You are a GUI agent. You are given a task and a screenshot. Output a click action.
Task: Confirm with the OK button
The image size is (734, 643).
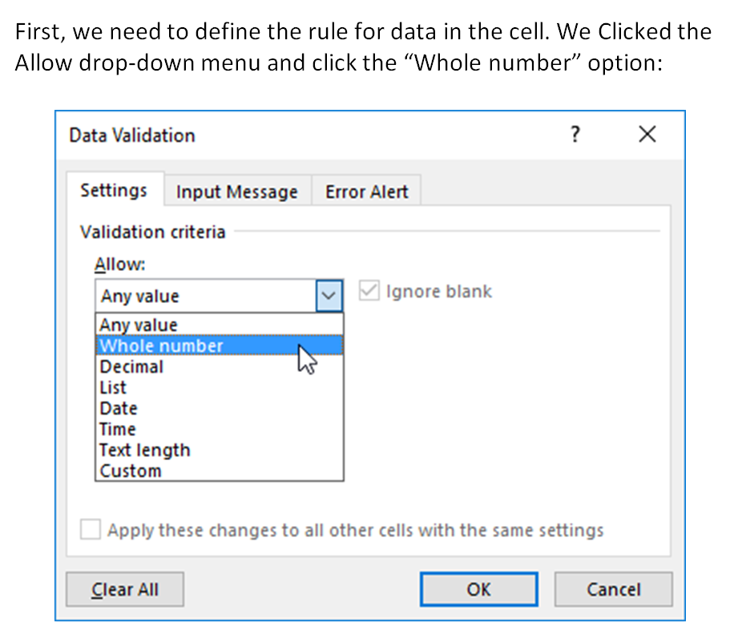(479, 589)
